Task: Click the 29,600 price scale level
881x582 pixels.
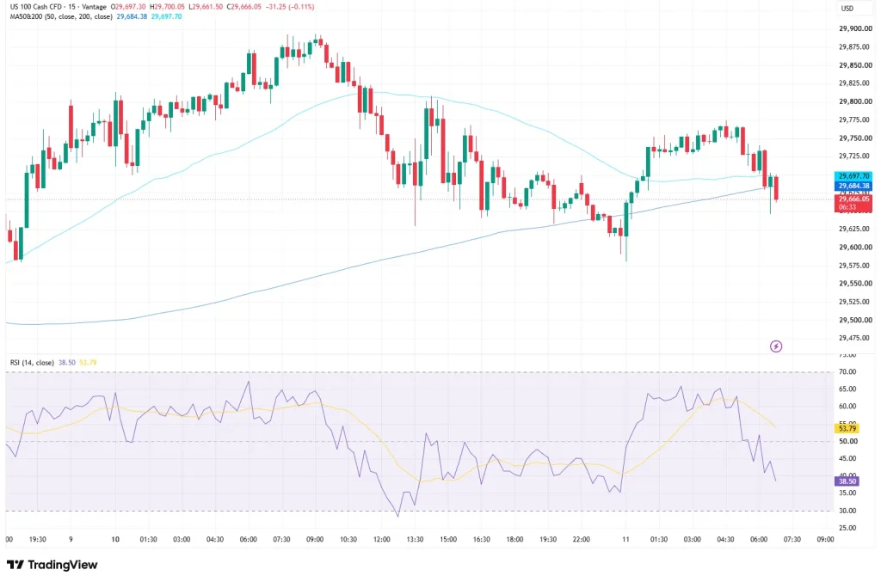Action: [855, 247]
